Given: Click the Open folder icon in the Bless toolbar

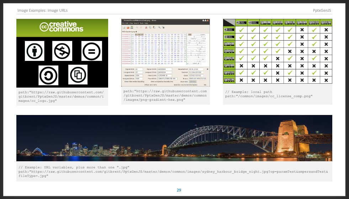Looking at the screenshot, I should click(128, 27).
